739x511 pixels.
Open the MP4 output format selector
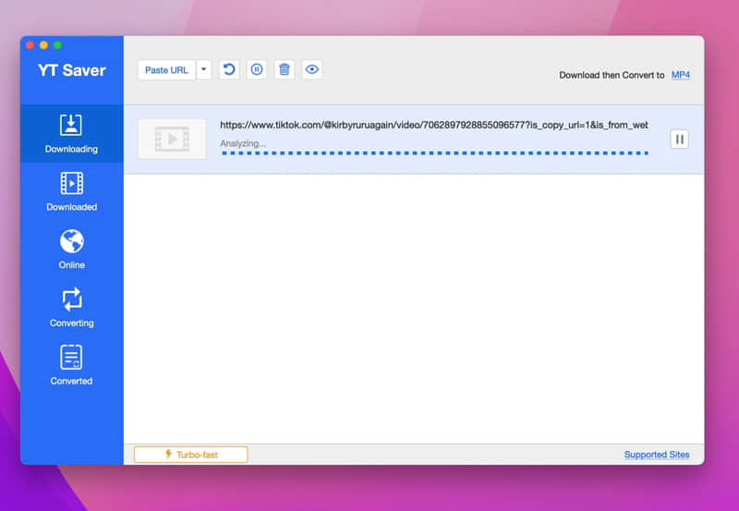(680, 75)
